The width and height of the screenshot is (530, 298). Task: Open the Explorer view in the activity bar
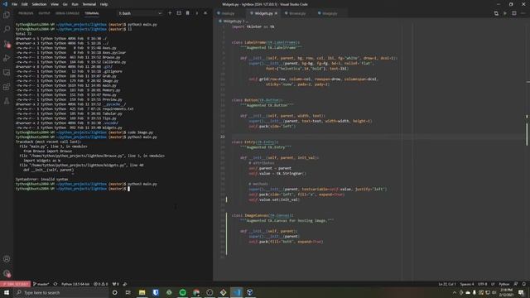7,15
